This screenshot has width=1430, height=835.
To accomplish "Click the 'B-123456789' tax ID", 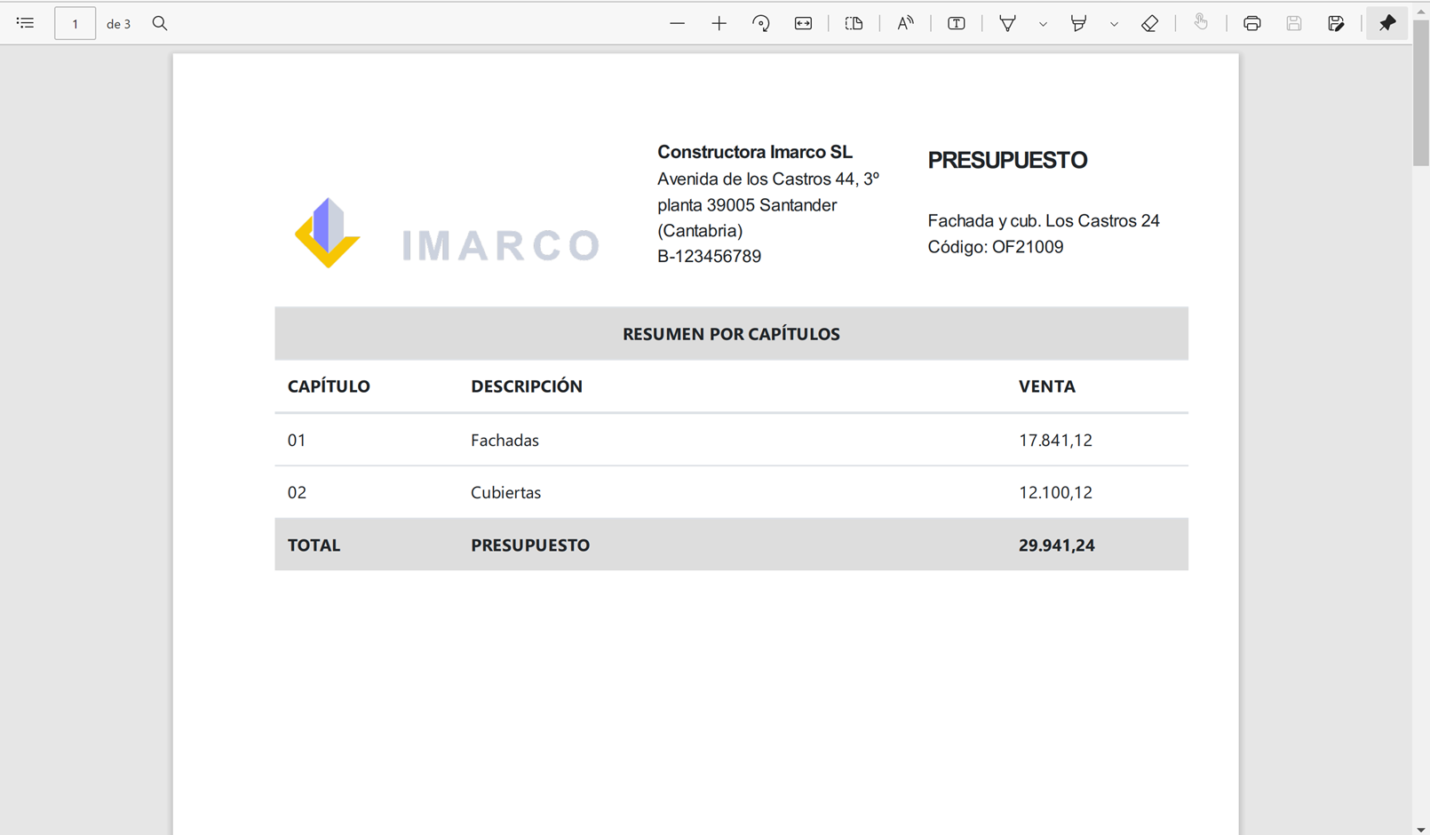I will click(709, 257).
